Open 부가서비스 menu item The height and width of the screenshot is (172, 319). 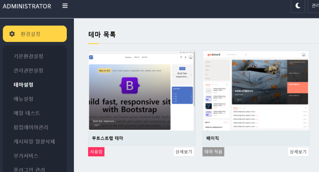pos(26,156)
